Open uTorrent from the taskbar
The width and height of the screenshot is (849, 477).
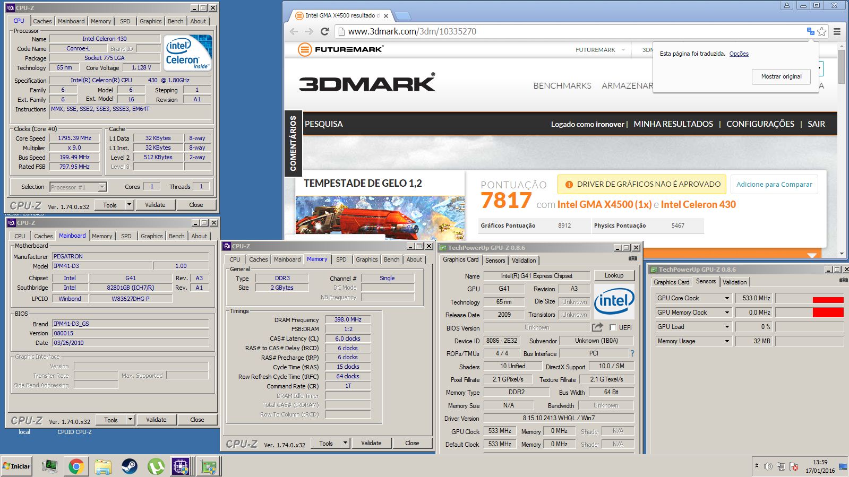click(x=156, y=466)
